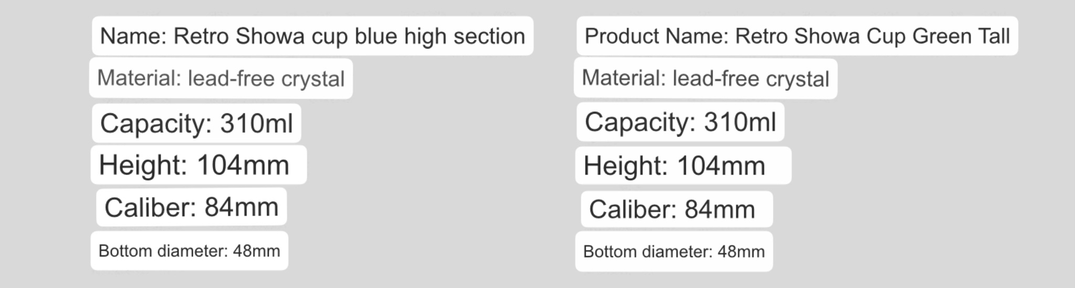The width and height of the screenshot is (1075, 288).
Task: Tap the material box below the Green Tall name
Action: click(705, 78)
